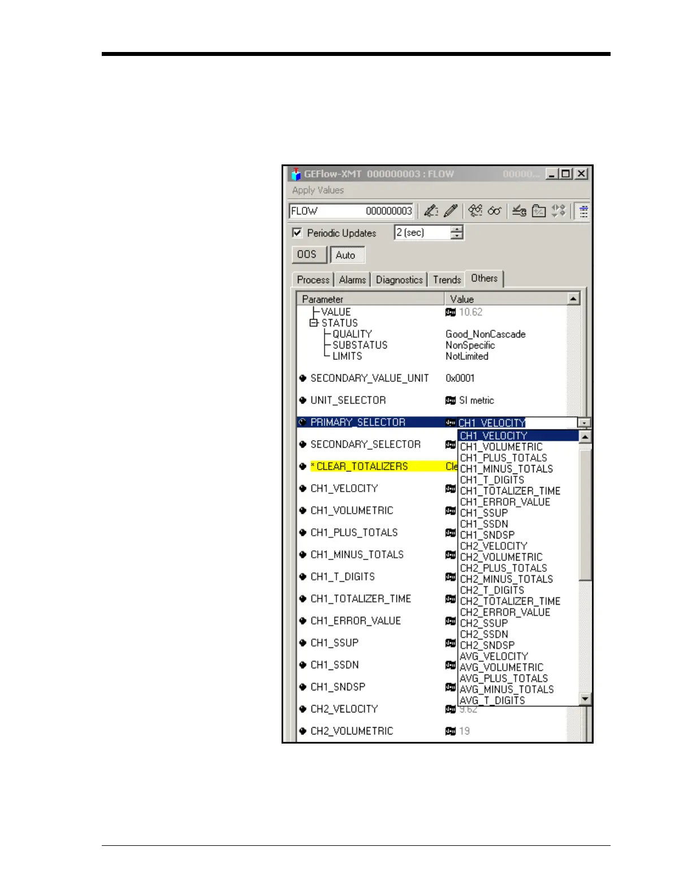Click the bullet icon beside CH2_VOLUMETRIC
692x895 pixels.
point(303,731)
